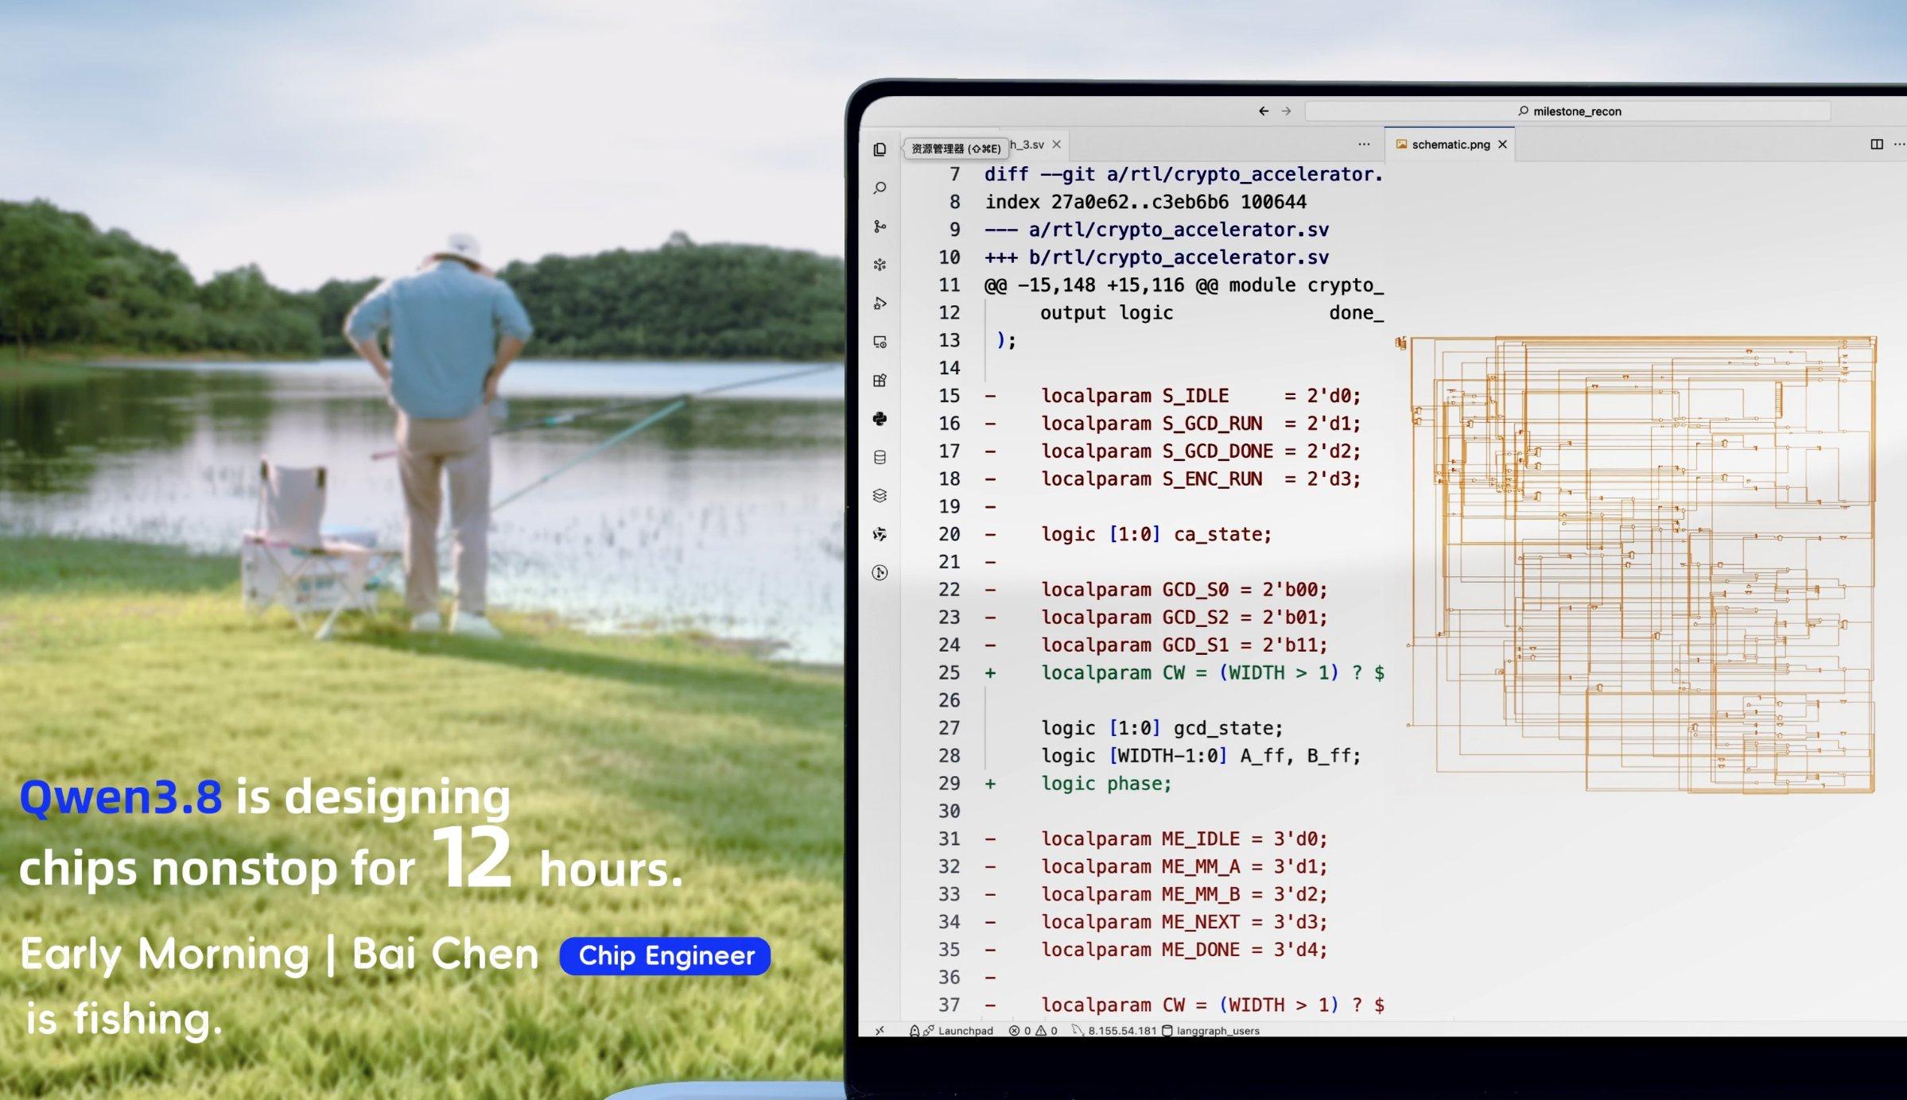1907x1100 pixels.
Task: Click the removed line "localparam ME_NEXT = 3'd3;"
Action: (1184, 922)
